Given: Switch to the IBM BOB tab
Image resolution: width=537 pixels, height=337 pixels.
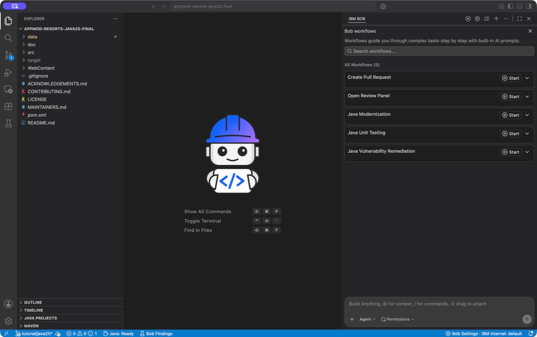Looking at the screenshot, I should point(357,19).
